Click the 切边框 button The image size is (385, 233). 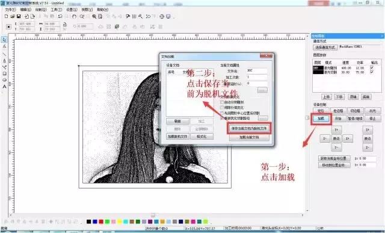coord(356,111)
